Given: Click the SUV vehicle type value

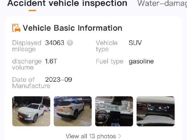Looking at the screenshot, I should [135, 43].
